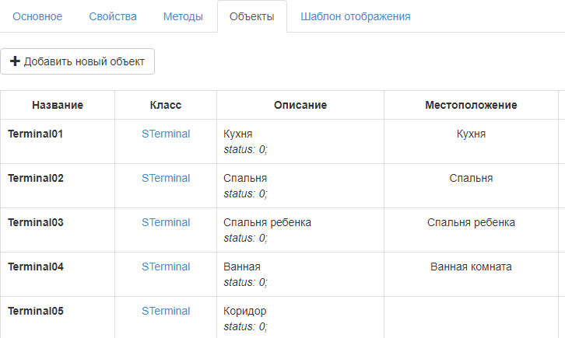Screen dimensions: 565x338
Task: Open the Terminal03 object
Action: click(35, 222)
